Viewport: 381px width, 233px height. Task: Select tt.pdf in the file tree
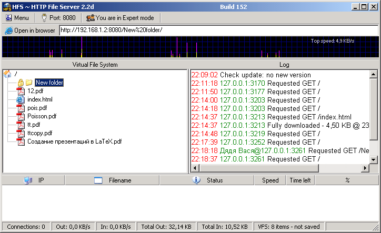[x=34, y=125]
